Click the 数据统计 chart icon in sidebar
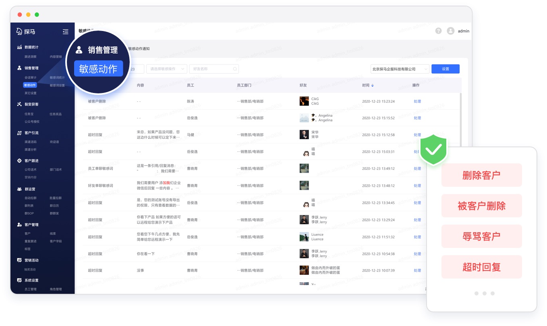Viewport: 547px width, 326px height. (19, 47)
